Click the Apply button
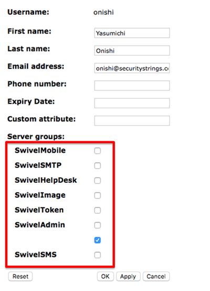This screenshot has width=210, height=291. click(128, 276)
